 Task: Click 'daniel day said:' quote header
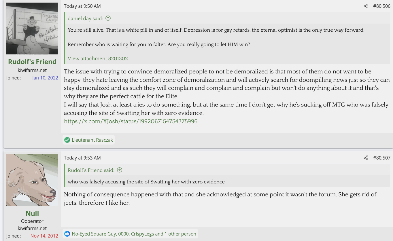(85, 18)
